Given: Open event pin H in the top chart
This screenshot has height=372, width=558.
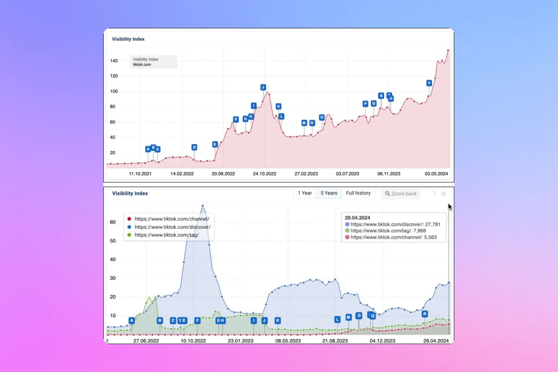Looking at the screenshot, I should coord(251,117).
